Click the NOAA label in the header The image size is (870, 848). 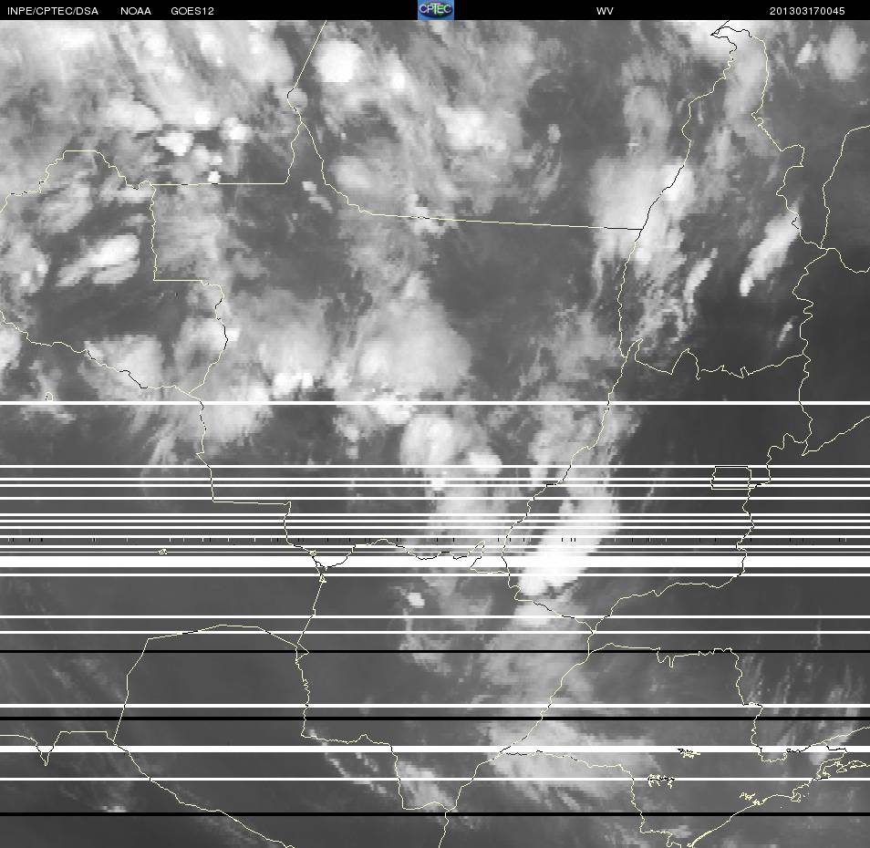pyautogui.click(x=135, y=11)
